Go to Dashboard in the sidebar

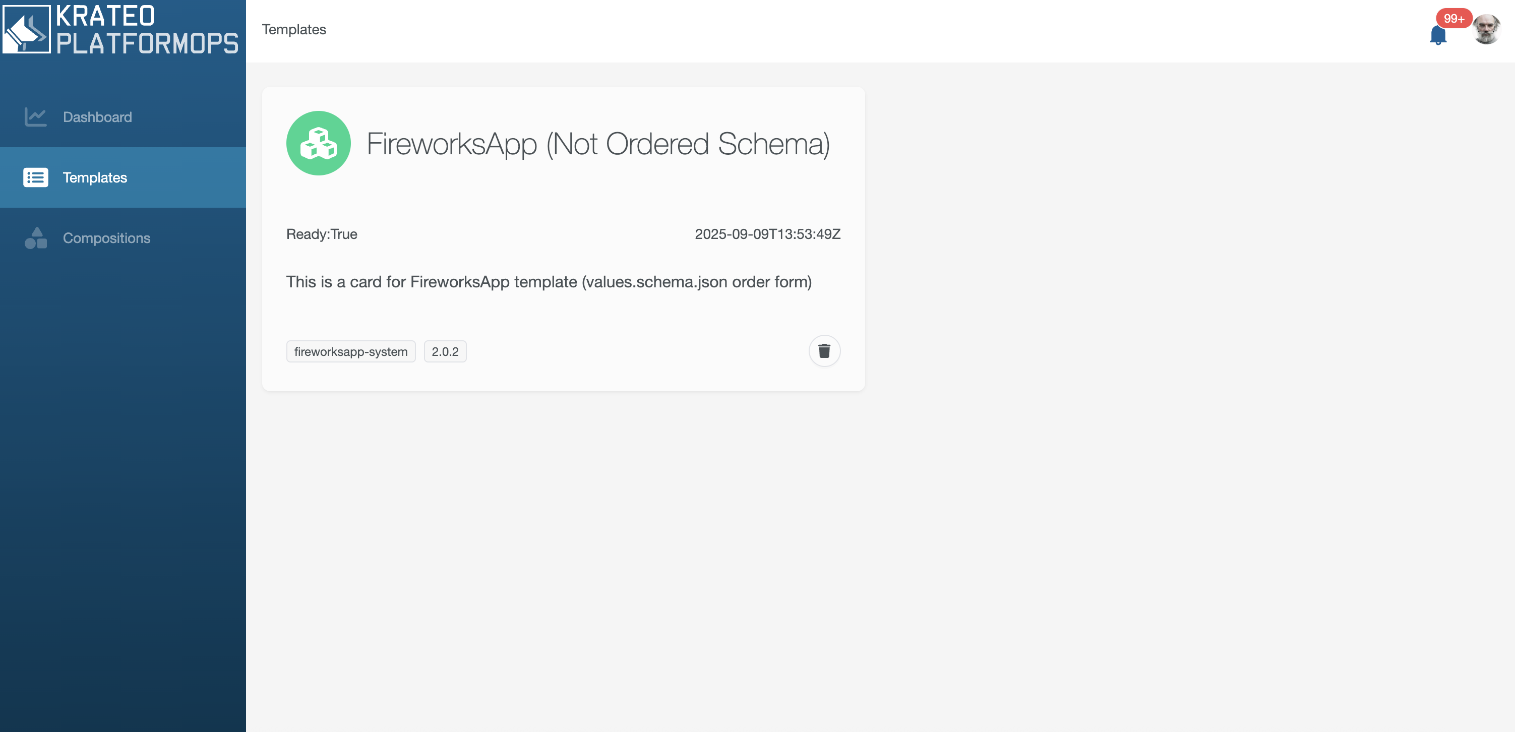[x=97, y=117]
